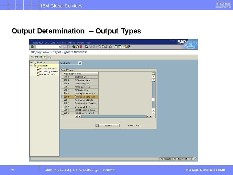Click the UKSI Despatch Output cell
Screen dimensions: 233x175
[86, 110]
